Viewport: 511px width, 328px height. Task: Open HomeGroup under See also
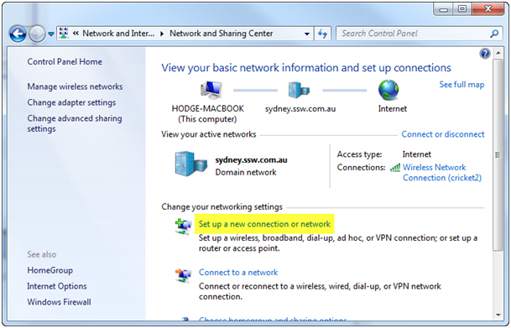click(50, 270)
